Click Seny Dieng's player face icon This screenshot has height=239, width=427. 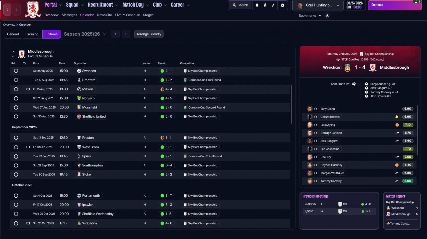pyautogui.click(x=310, y=109)
